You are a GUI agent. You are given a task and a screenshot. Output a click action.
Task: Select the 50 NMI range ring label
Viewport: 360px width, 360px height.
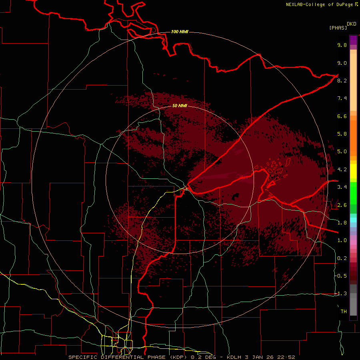pos(180,106)
